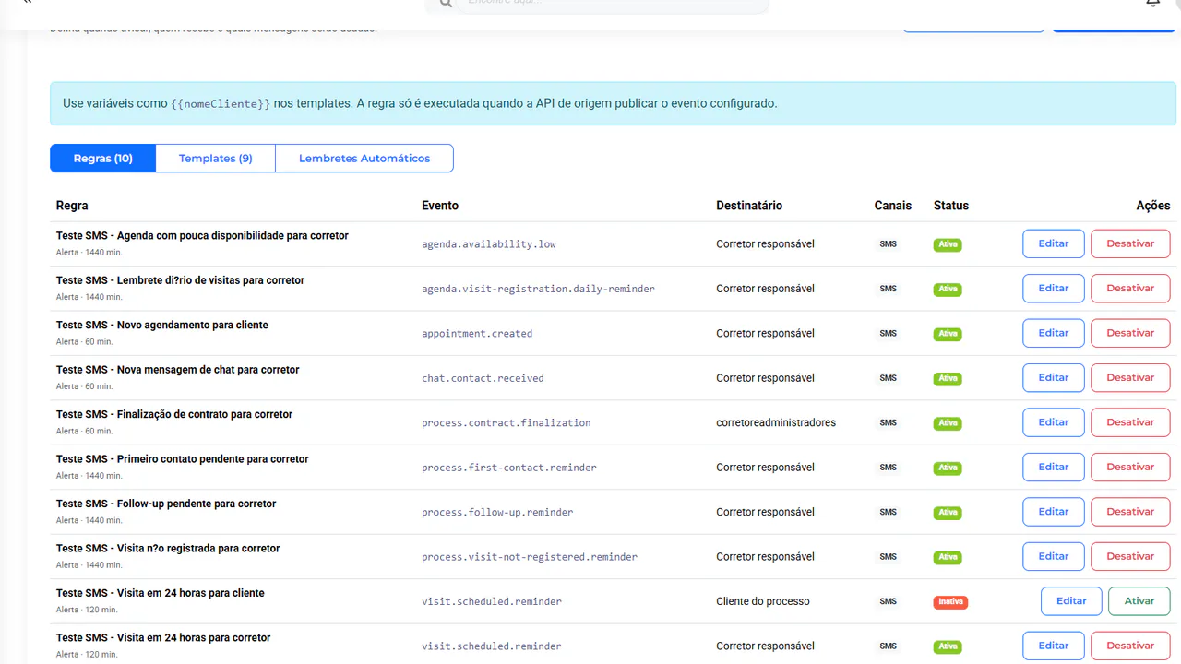Viewport: 1181px width, 664px height.
Task: Click the Destinatário column header
Action: [x=749, y=206]
